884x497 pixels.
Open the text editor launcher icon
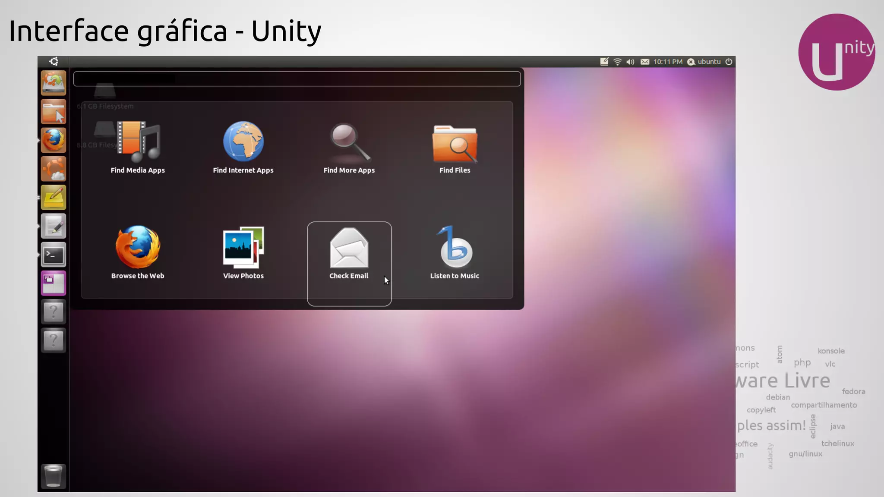pyautogui.click(x=54, y=226)
